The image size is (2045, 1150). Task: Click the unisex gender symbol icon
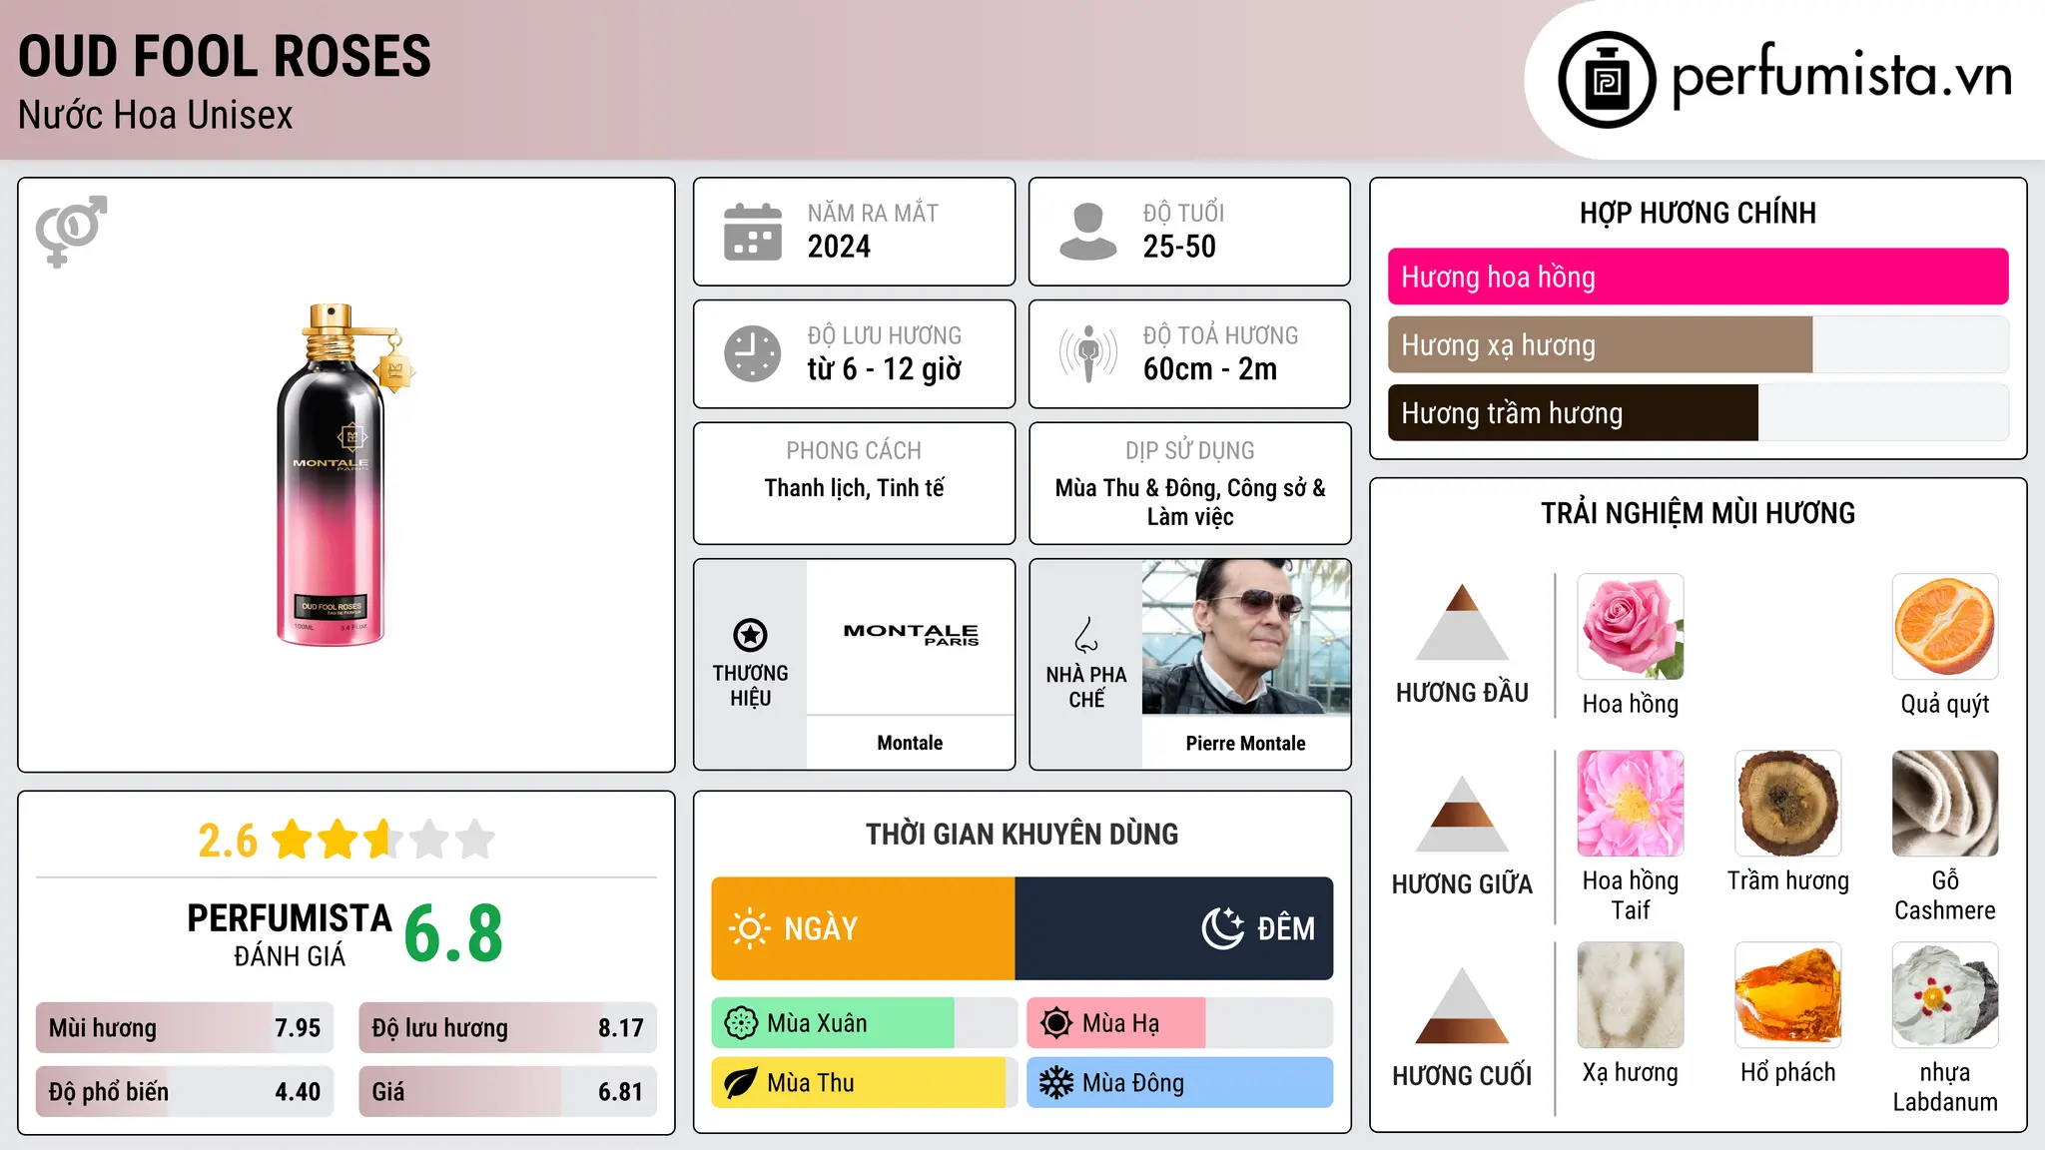71,231
